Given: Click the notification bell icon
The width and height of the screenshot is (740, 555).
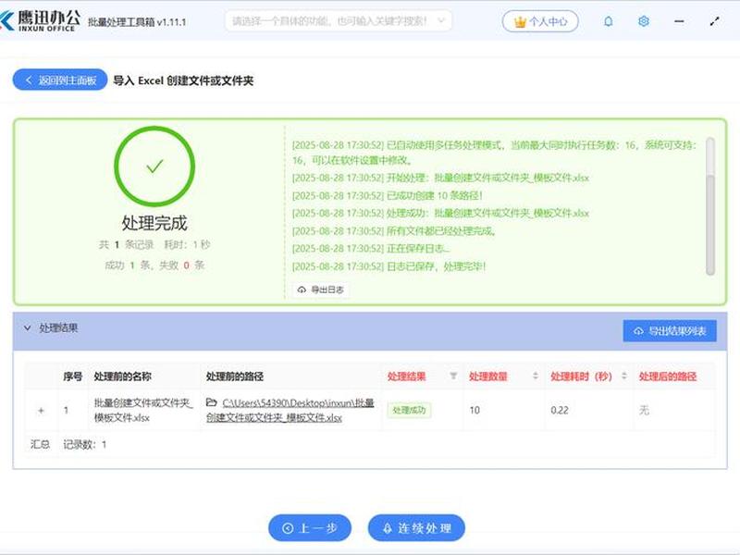Looking at the screenshot, I should tap(609, 21).
